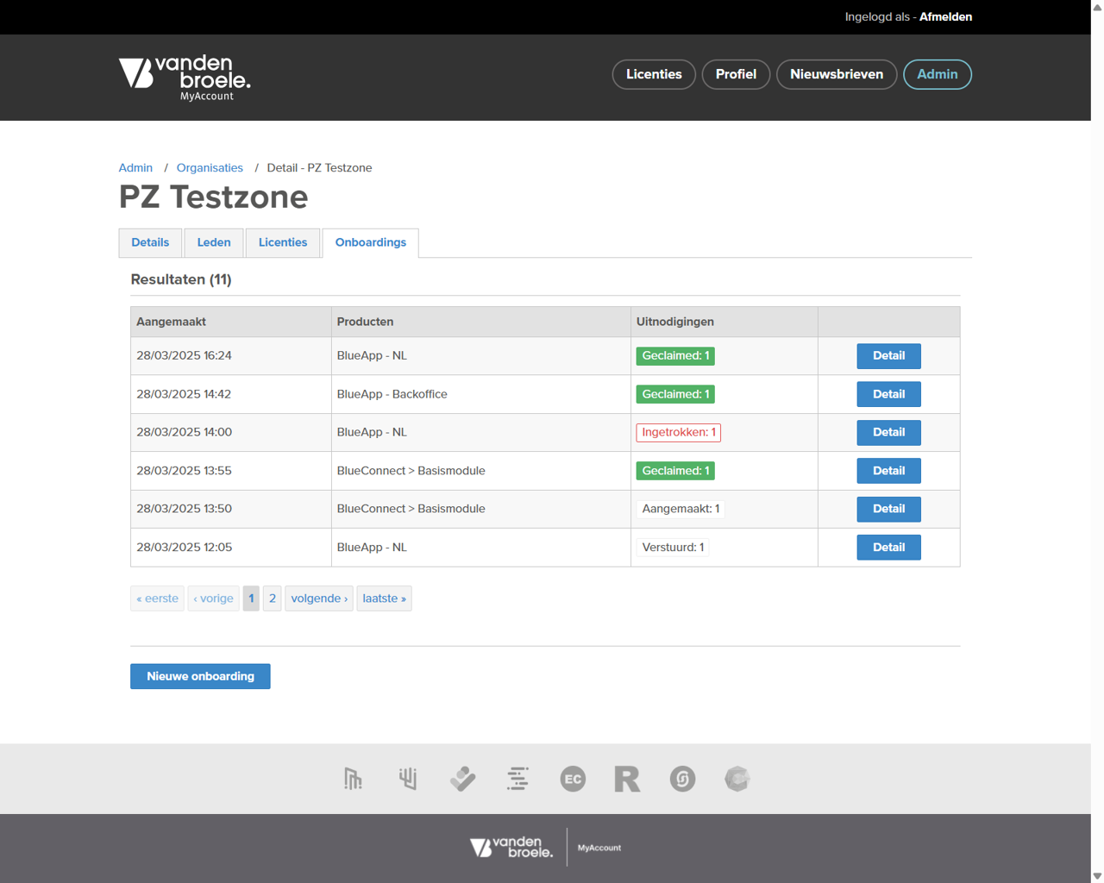Image resolution: width=1104 pixels, height=883 pixels.
Task: Go to Profiel in the header
Action: [x=736, y=74]
